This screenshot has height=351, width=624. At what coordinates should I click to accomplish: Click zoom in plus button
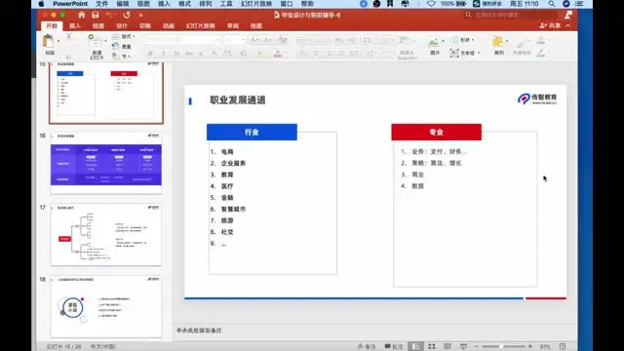[530, 347]
